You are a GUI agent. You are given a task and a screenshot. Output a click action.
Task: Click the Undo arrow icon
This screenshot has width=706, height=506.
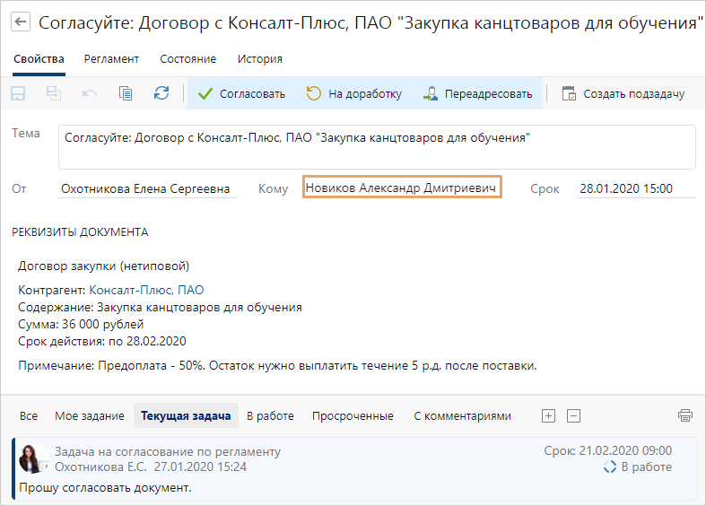(x=90, y=93)
